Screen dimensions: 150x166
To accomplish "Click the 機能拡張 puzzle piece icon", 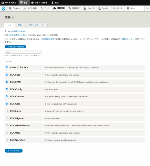I will (x=55, y=8).
